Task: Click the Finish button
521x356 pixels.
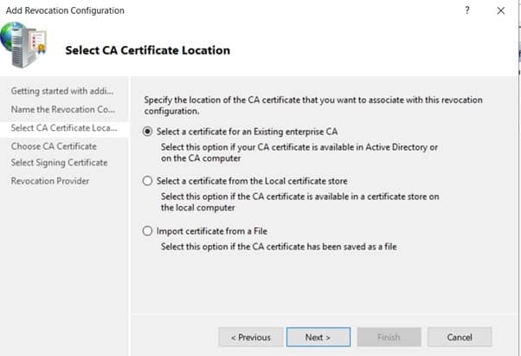Action: pos(389,337)
